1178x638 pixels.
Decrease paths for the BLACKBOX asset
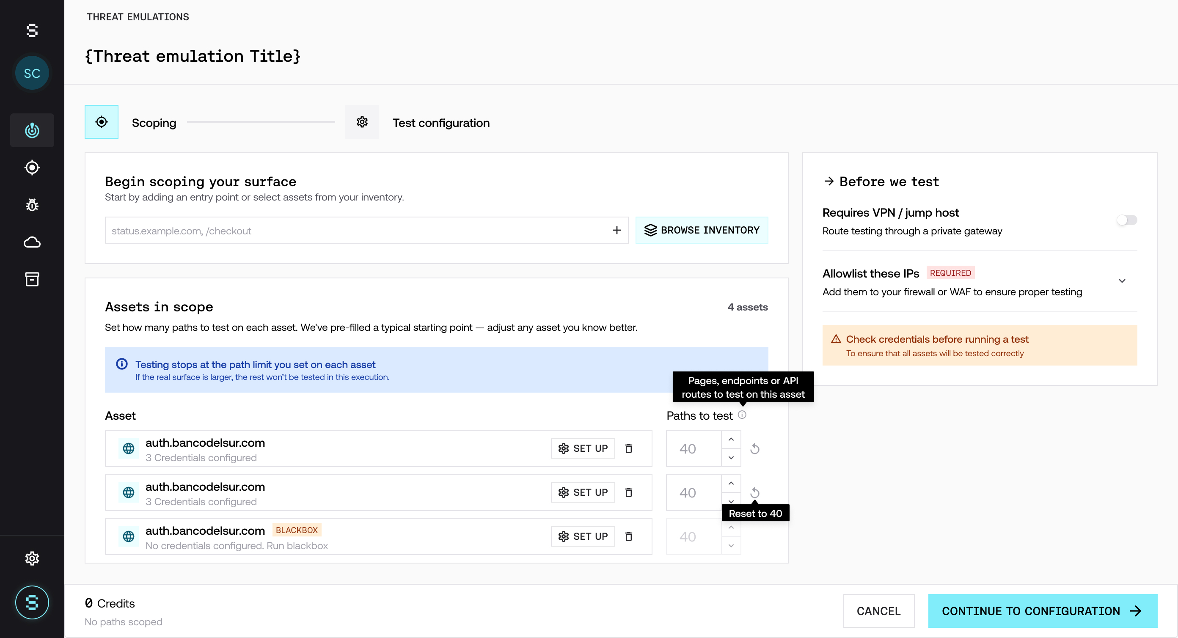click(731, 545)
